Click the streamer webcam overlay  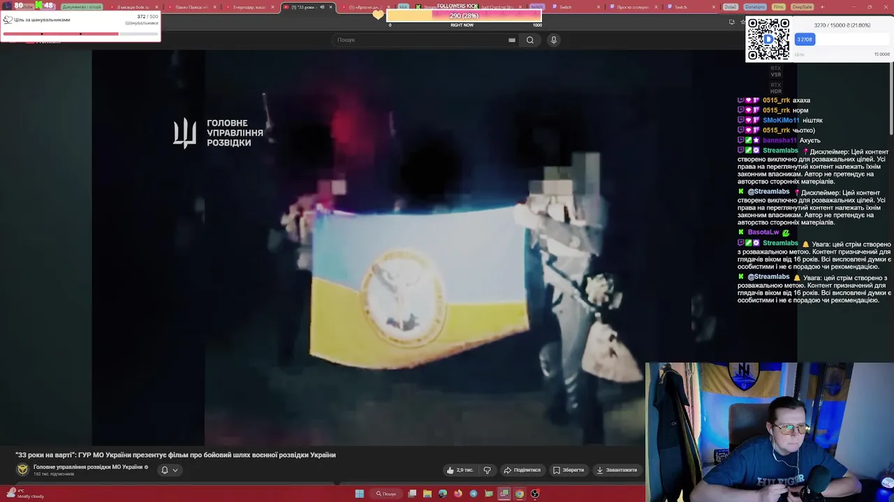(x=770, y=432)
